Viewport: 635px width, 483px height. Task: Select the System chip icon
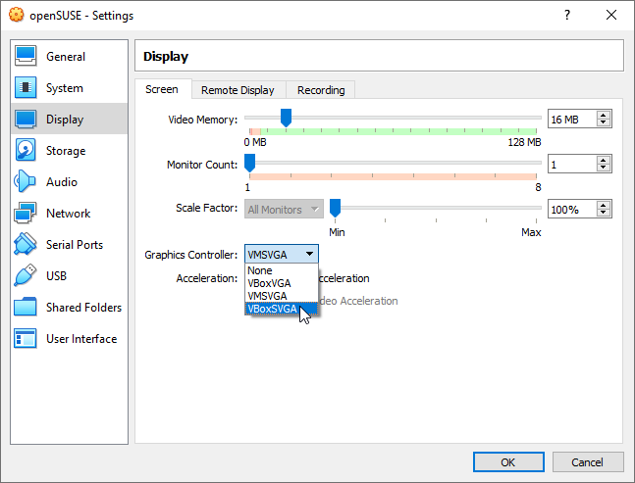(x=26, y=88)
